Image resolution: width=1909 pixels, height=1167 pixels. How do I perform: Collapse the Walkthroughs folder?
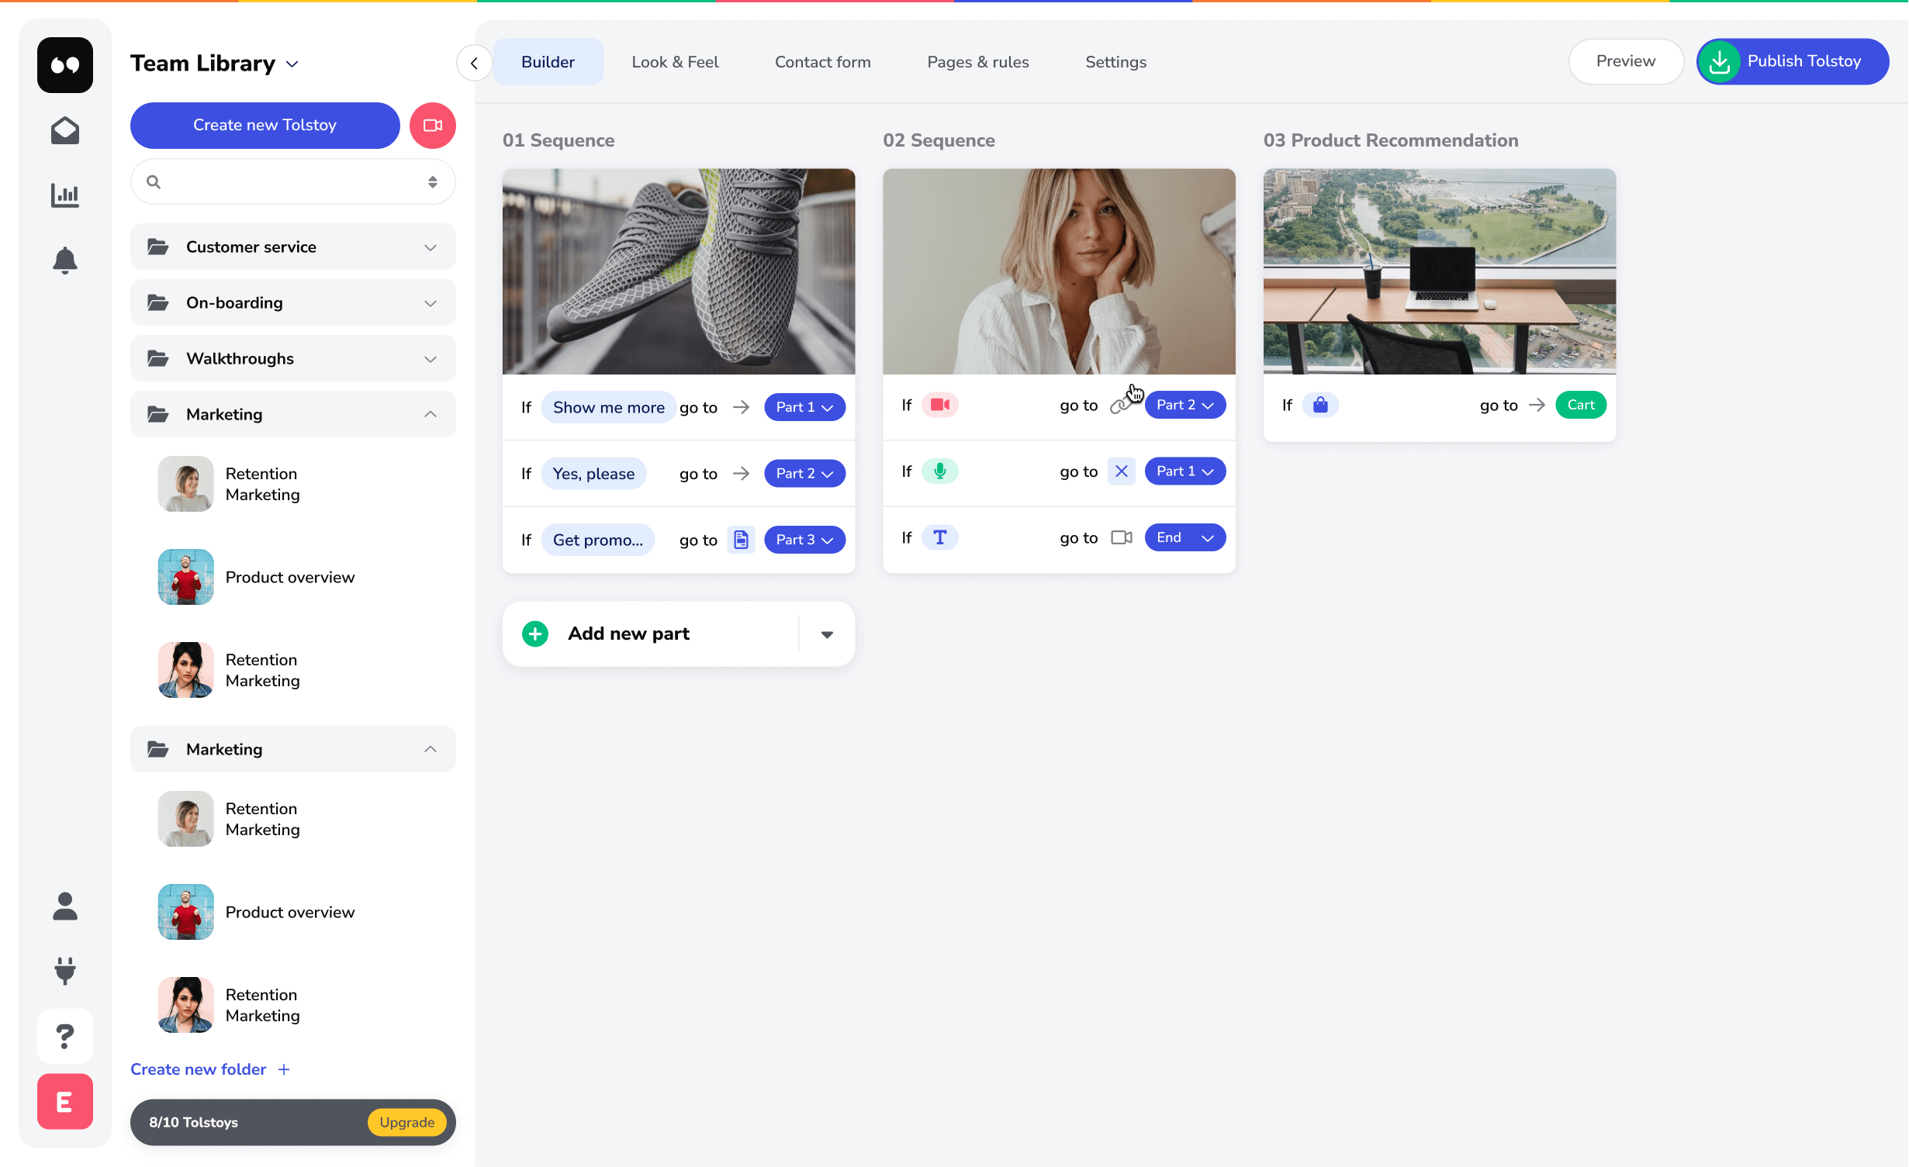pos(430,358)
